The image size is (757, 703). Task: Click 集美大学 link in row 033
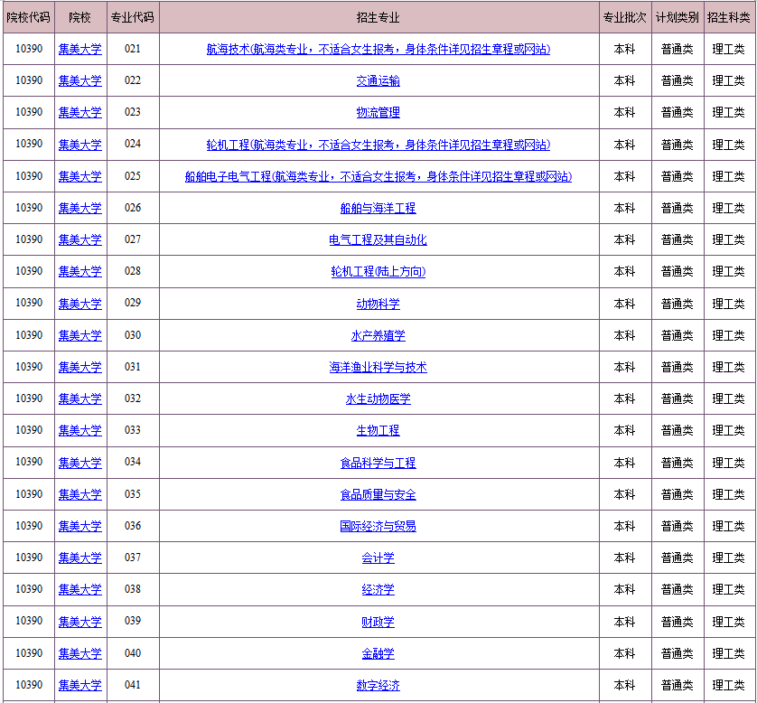[x=80, y=430]
